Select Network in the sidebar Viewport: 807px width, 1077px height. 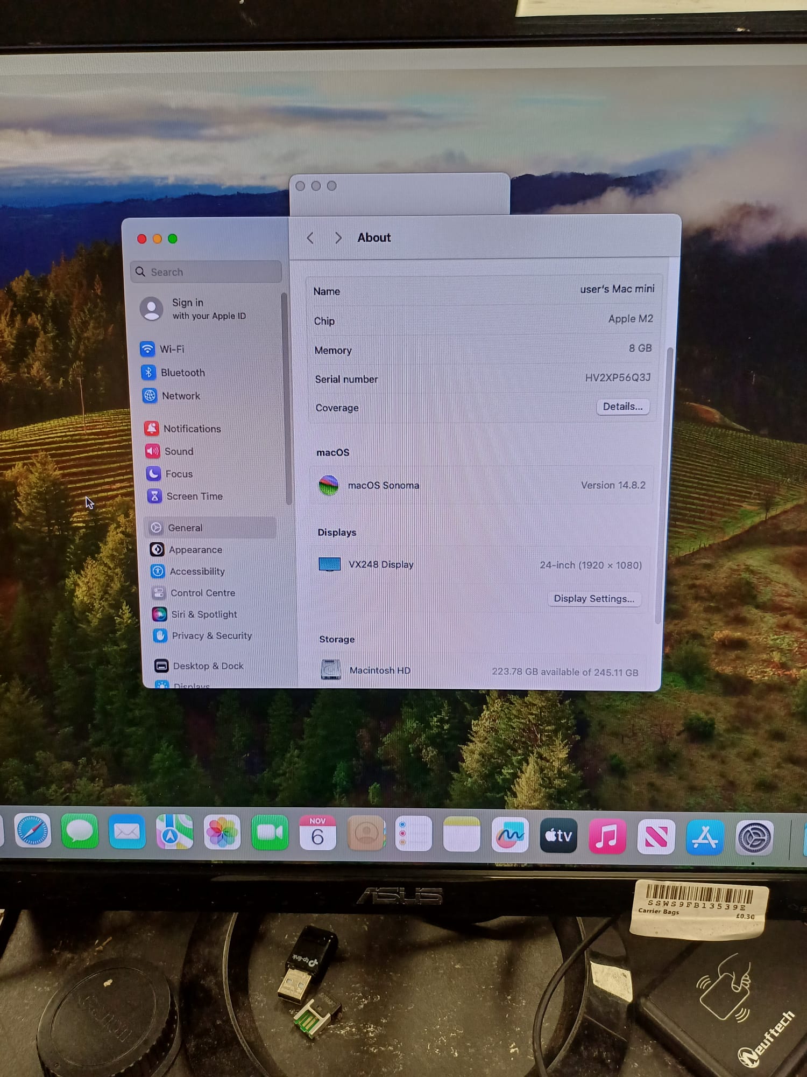[180, 396]
